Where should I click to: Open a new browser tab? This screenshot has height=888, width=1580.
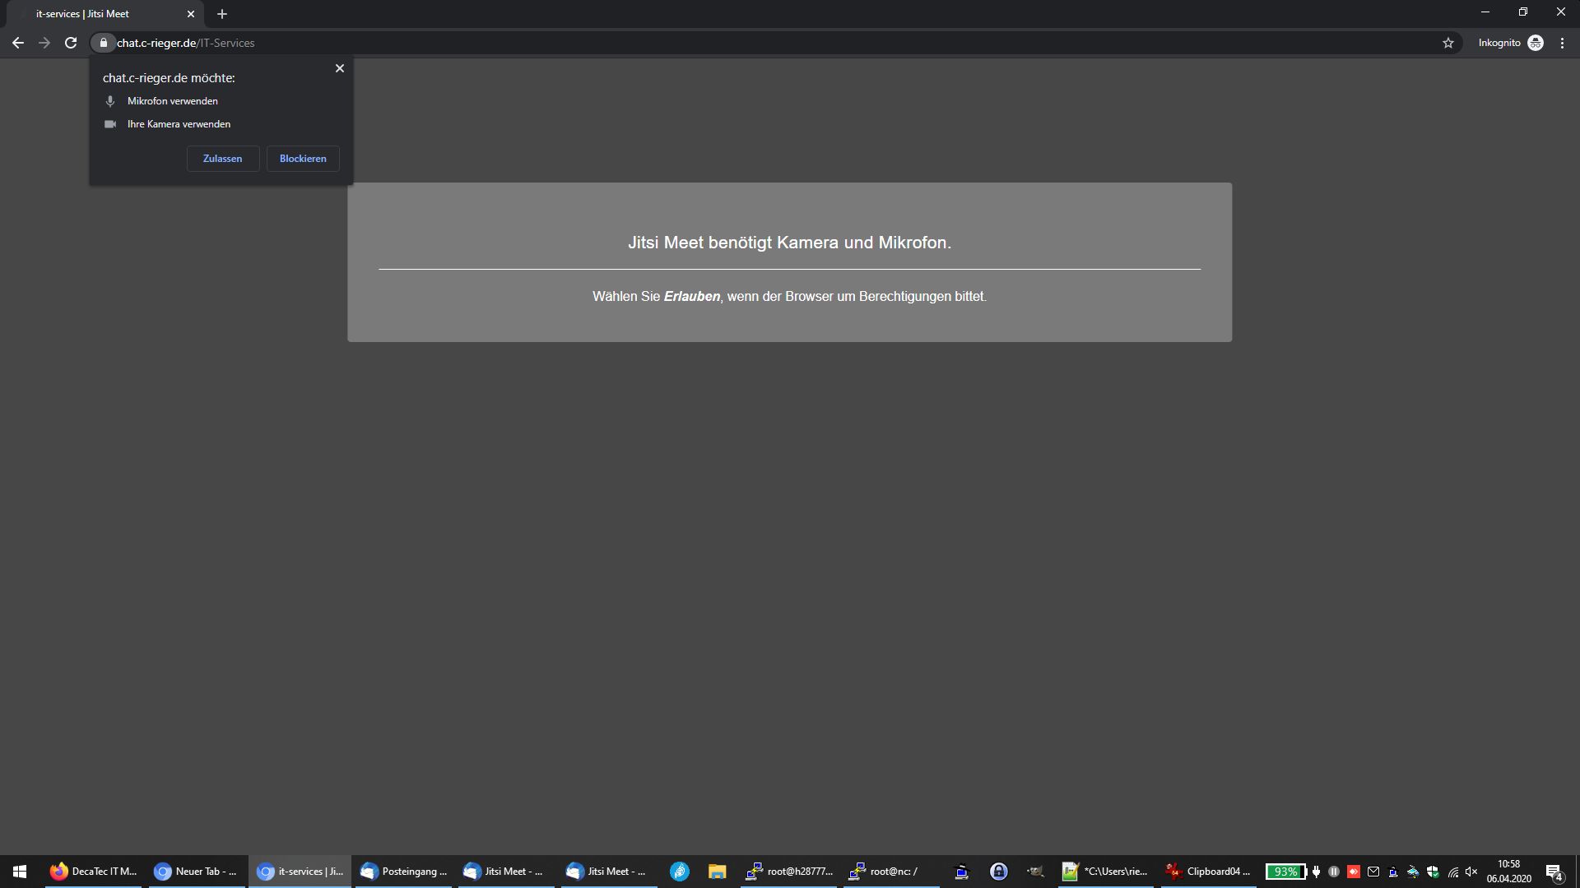222,14
